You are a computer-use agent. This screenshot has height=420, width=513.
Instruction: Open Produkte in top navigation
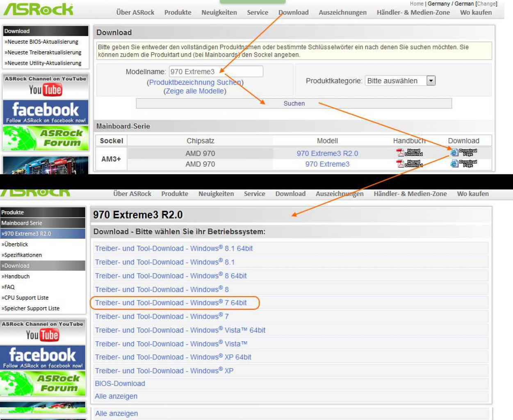click(178, 12)
